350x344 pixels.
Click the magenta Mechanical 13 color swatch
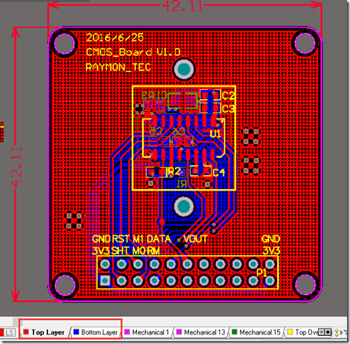click(179, 332)
